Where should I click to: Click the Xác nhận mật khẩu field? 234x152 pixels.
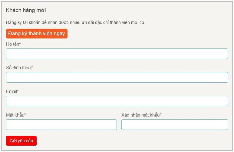(174, 125)
